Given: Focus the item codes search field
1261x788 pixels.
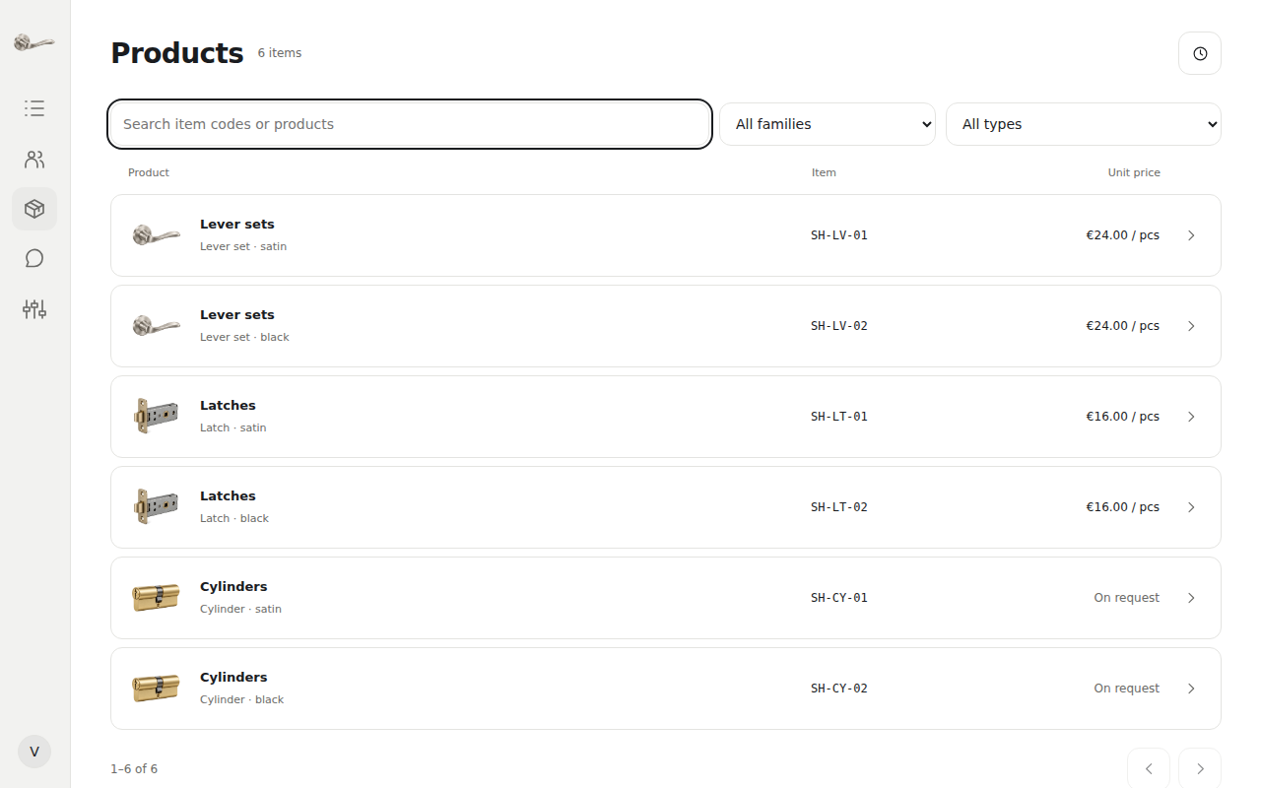Looking at the screenshot, I should 410,124.
